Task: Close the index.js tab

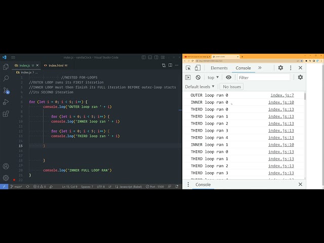Action: pyautogui.click(x=37, y=65)
